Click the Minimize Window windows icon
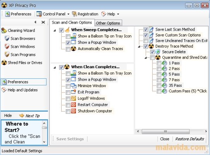 74,86
